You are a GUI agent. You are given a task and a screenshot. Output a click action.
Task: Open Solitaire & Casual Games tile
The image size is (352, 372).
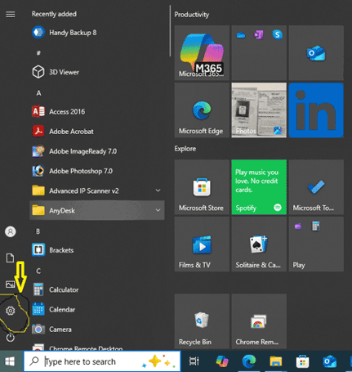click(x=259, y=244)
